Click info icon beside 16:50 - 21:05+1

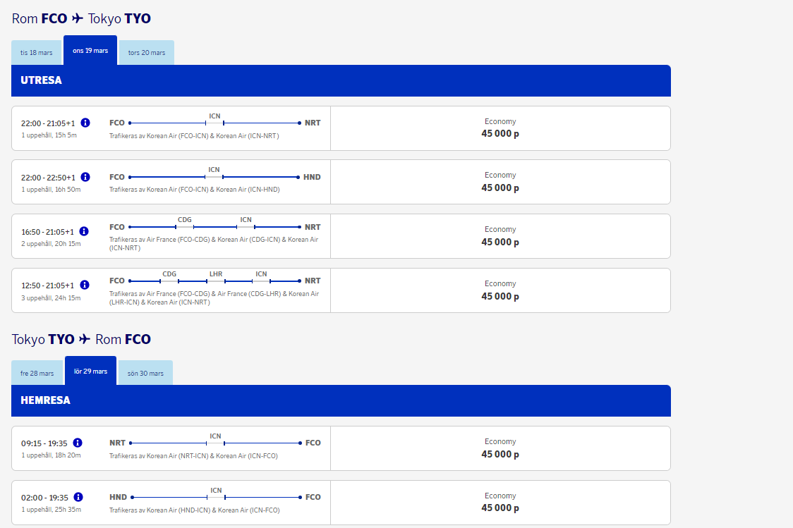84,231
